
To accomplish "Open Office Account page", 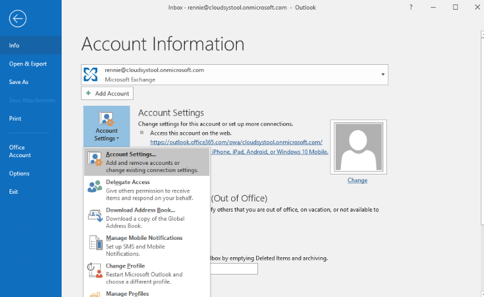I will [x=31, y=151].
